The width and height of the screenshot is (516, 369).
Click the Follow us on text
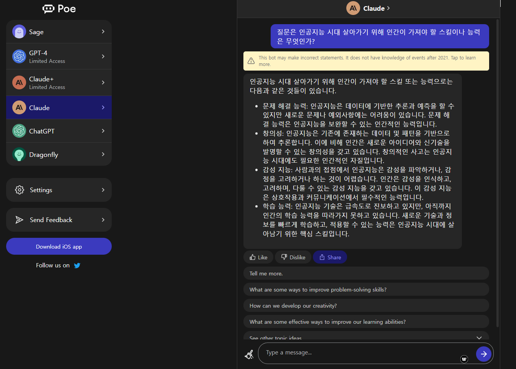pos(53,265)
